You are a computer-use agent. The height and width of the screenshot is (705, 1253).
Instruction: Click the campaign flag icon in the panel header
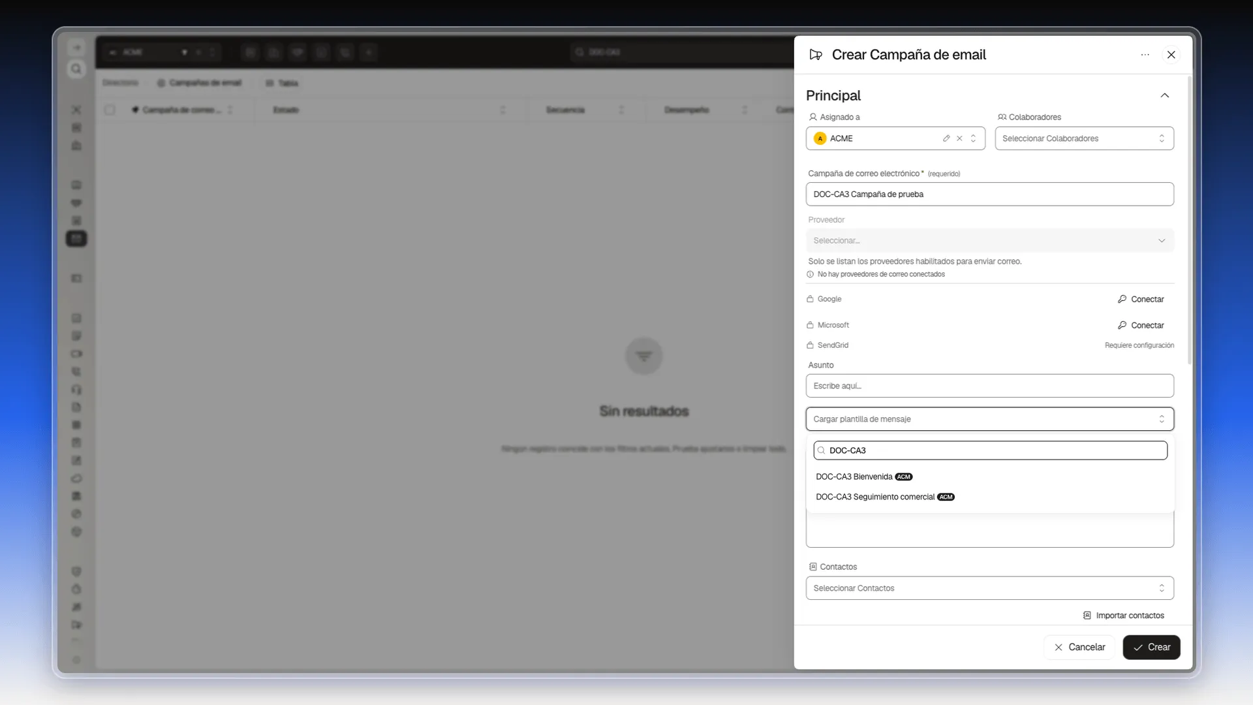tap(816, 55)
